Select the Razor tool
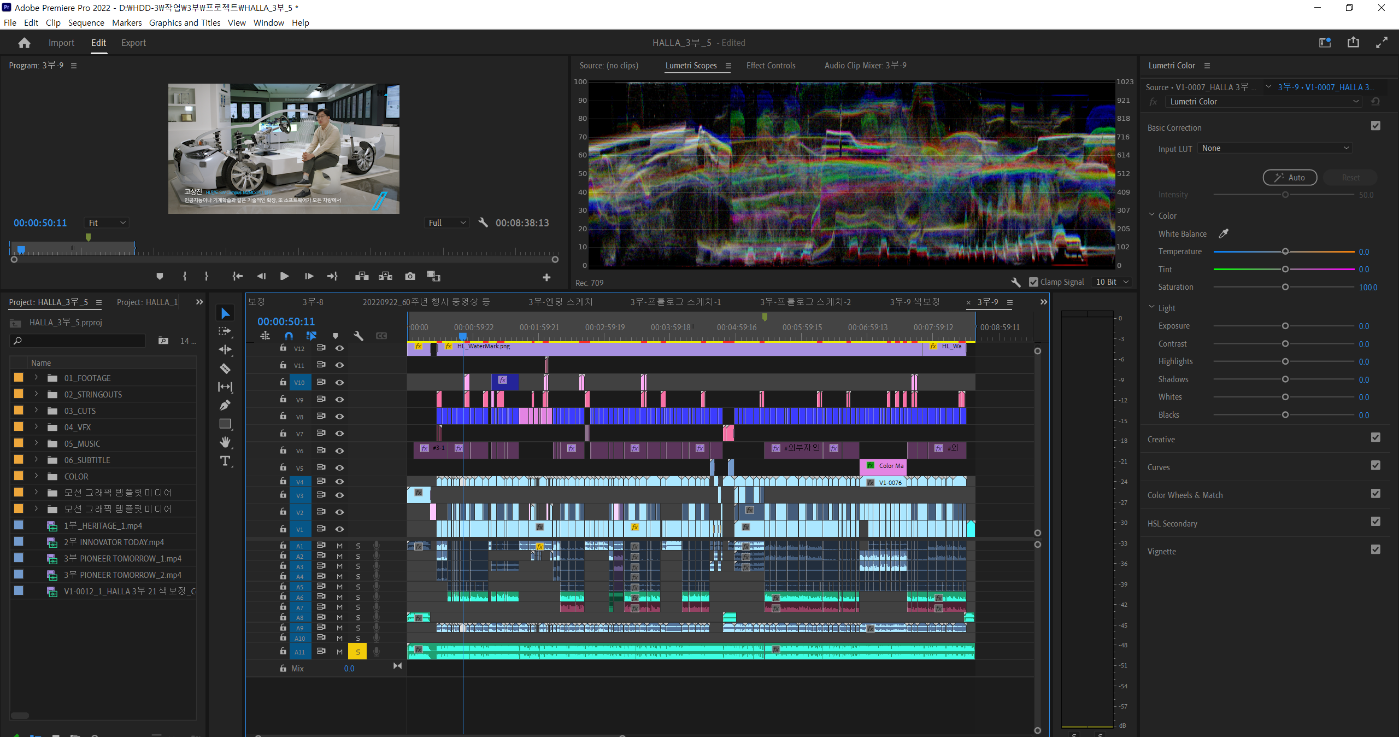This screenshot has height=737, width=1399. point(225,368)
